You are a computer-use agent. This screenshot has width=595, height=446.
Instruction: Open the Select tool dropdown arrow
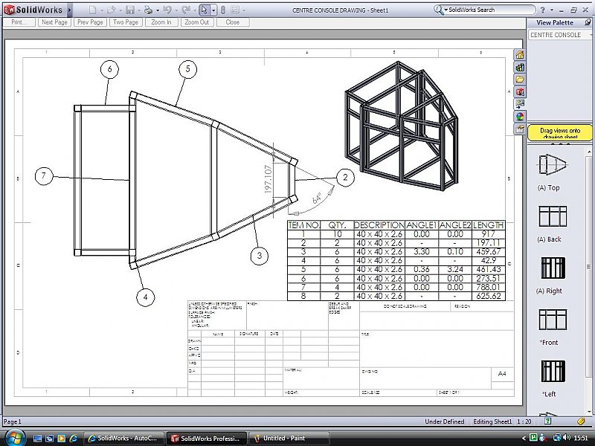[x=213, y=10]
